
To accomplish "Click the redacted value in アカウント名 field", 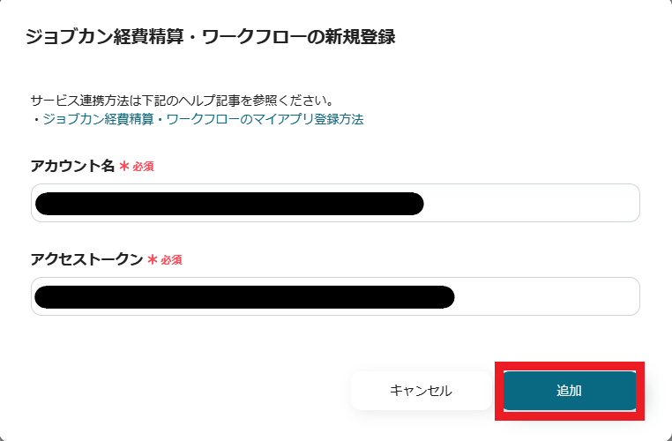I will pyautogui.click(x=229, y=203).
